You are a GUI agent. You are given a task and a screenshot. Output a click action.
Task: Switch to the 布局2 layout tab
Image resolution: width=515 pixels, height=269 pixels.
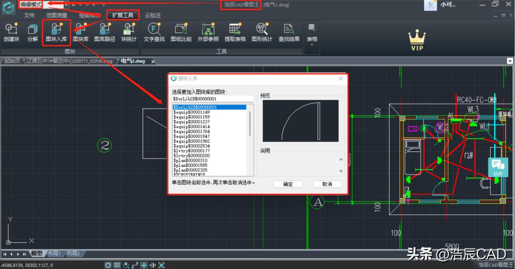(x=73, y=254)
